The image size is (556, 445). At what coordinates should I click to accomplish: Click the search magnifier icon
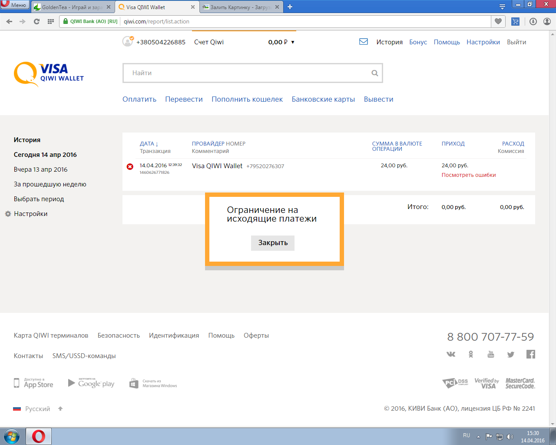point(374,73)
